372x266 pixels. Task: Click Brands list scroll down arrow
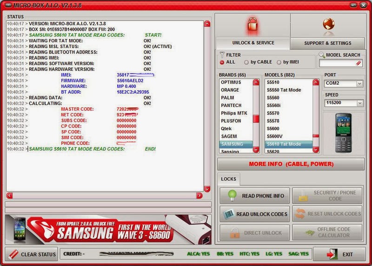click(256, 150)
